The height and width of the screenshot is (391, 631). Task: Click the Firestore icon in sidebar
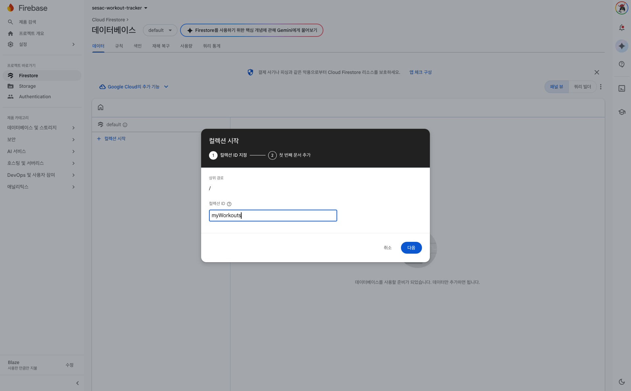pyautogui.click(x=11, y=76)
